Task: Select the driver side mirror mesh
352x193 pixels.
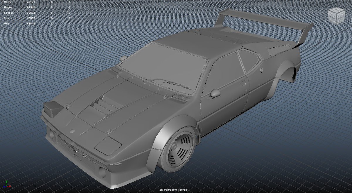Action: [215, 93]
